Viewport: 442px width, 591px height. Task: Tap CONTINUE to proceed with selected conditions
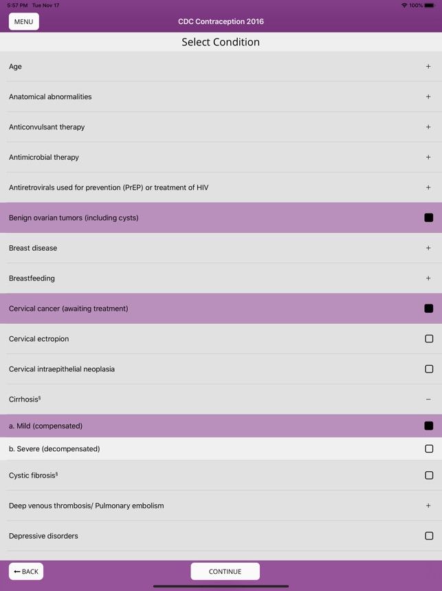point(225,571)
